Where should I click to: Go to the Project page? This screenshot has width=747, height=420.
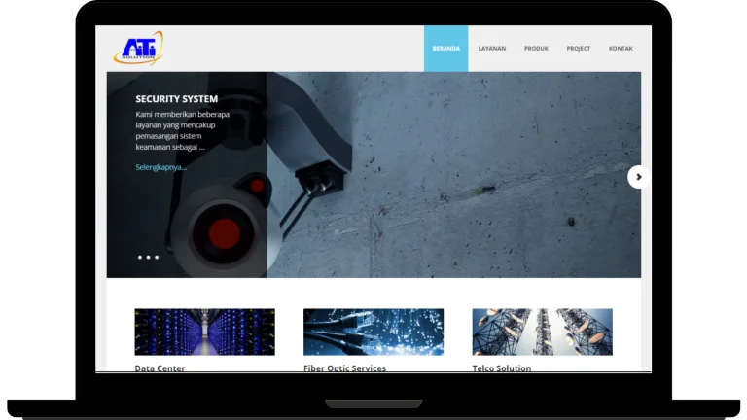click(x=578, y=49)
